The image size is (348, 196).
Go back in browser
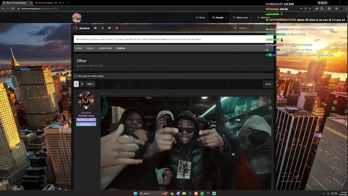(3, 8)
